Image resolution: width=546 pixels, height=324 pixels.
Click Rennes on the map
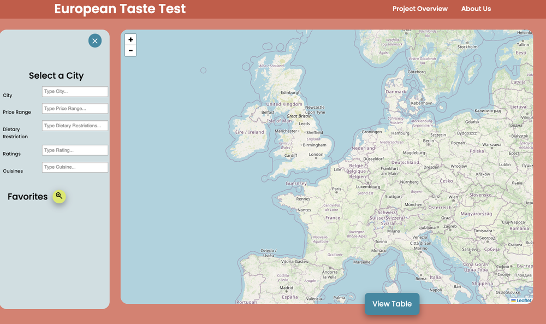(x=303, y=199)
